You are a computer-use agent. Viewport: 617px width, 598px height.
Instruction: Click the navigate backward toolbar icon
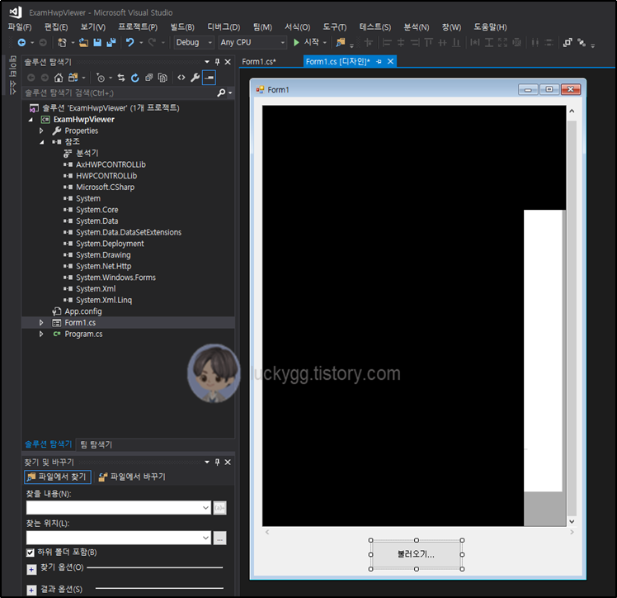[x=22, y=43]
